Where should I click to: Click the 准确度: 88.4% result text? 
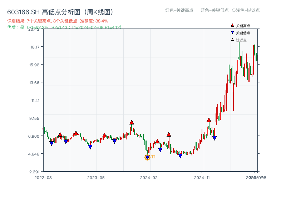click(94, 21)
